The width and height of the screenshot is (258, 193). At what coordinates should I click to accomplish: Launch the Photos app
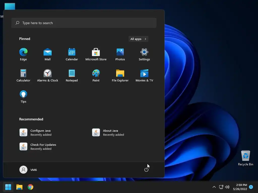click(x=120, y=55)
